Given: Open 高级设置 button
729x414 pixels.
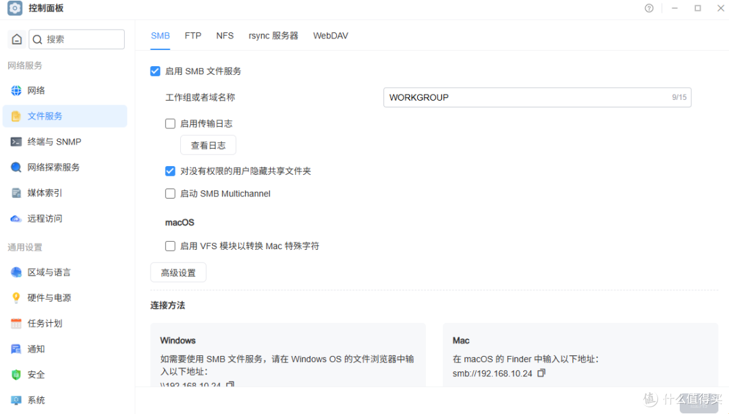Looking at the screenshot, I should click(178, 273).
